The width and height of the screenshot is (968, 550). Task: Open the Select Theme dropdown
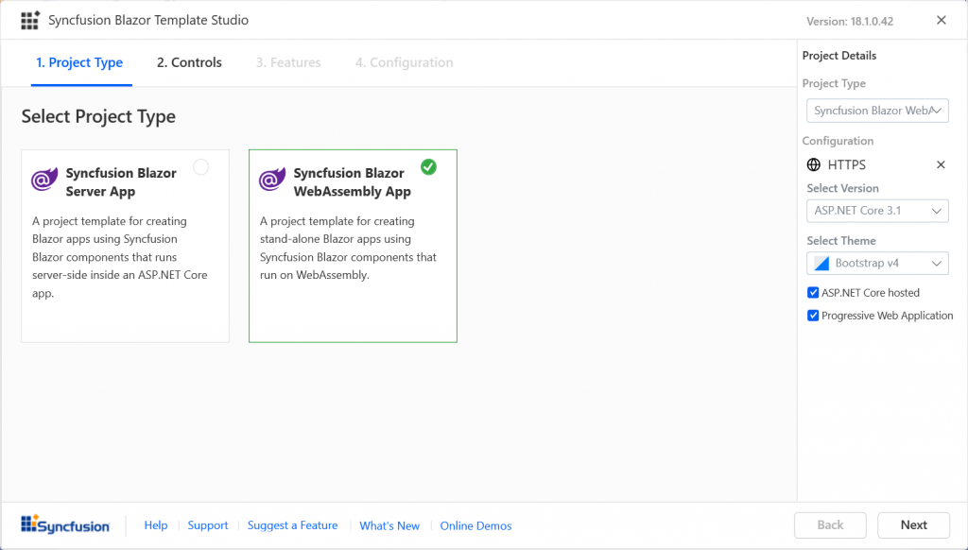click(x=877, y=263)
